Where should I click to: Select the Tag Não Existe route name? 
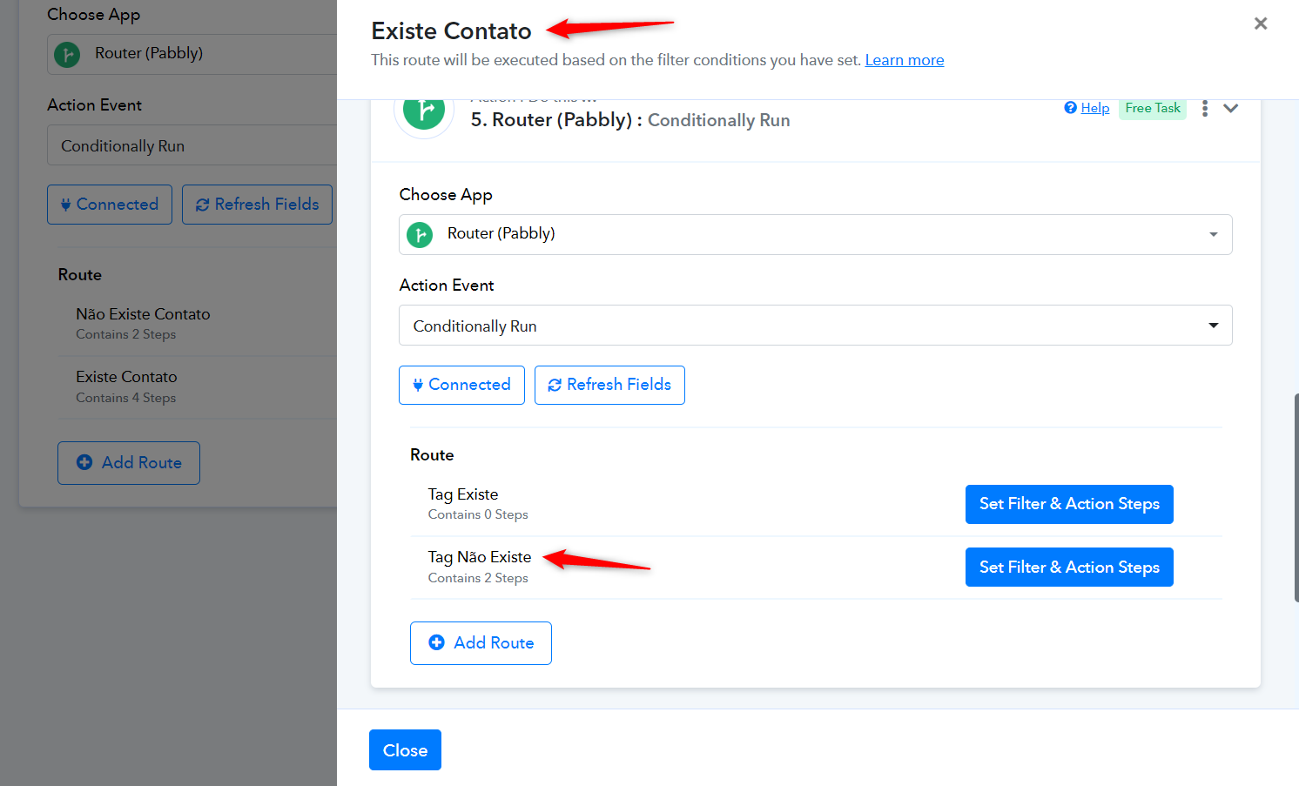[x=480, y=557]
